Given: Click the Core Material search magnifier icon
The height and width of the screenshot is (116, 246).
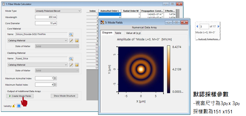Looking at the screenshot, I should coord(71,35).
